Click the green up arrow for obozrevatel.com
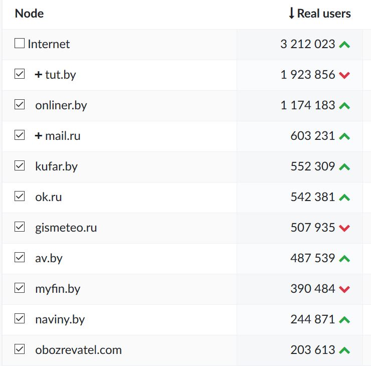This screenshot has width=371, height=366. coord(344,350)
